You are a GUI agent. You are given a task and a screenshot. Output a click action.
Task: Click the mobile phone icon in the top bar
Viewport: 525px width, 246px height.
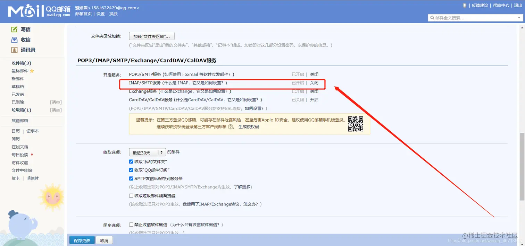click(x=465, y=5)
